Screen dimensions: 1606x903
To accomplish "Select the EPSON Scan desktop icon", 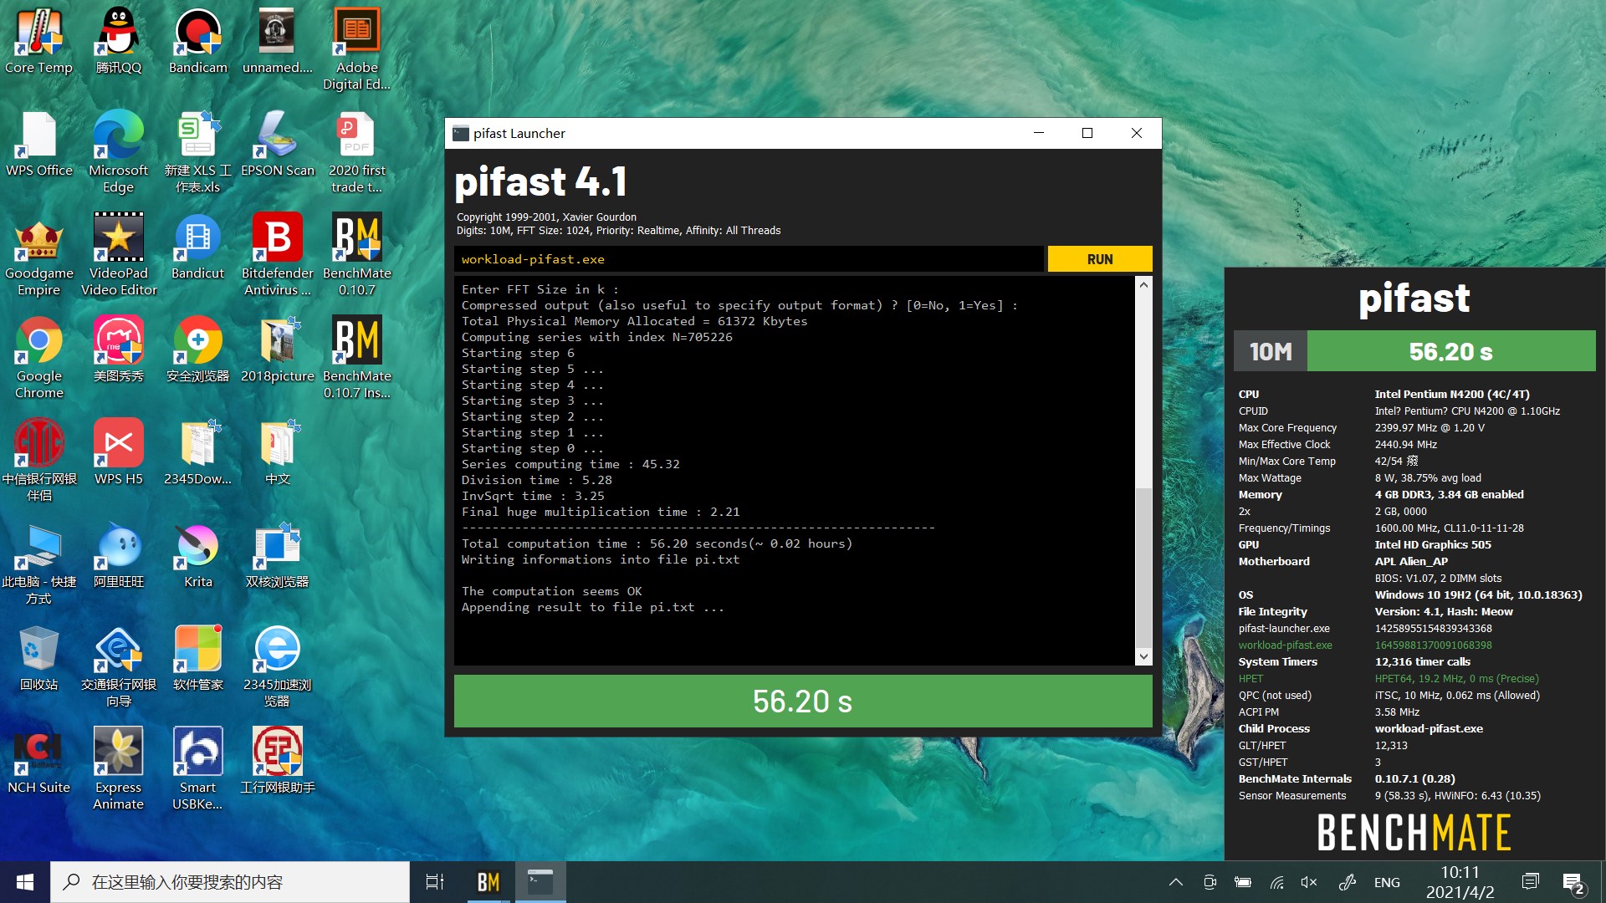I will tap(278, 143).
